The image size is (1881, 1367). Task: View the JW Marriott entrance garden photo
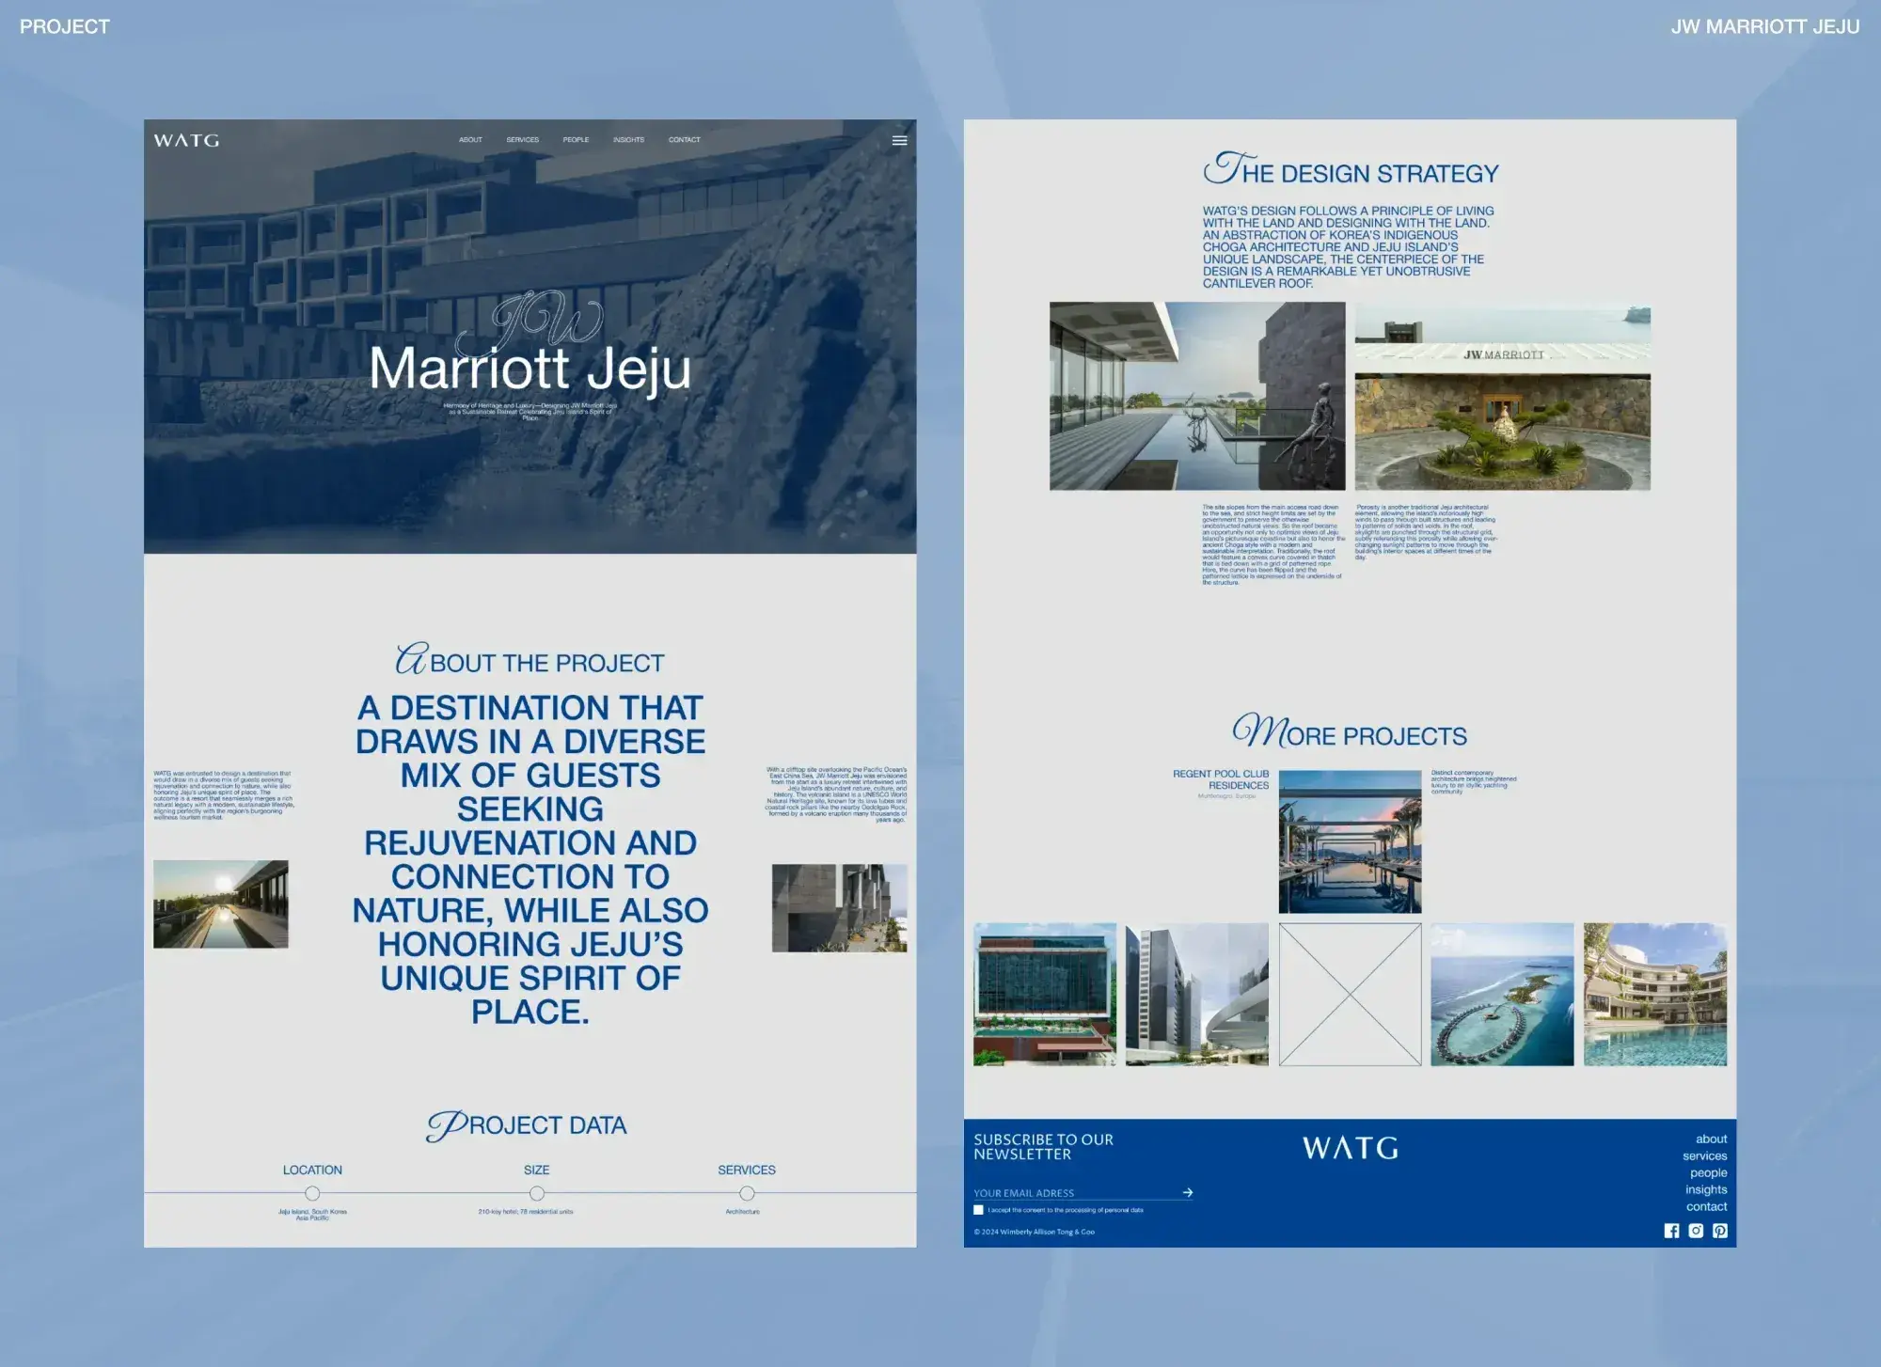(x=1503, y=396)
